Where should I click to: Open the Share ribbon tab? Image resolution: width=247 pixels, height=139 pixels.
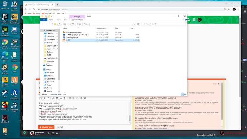tap(58, 20)
